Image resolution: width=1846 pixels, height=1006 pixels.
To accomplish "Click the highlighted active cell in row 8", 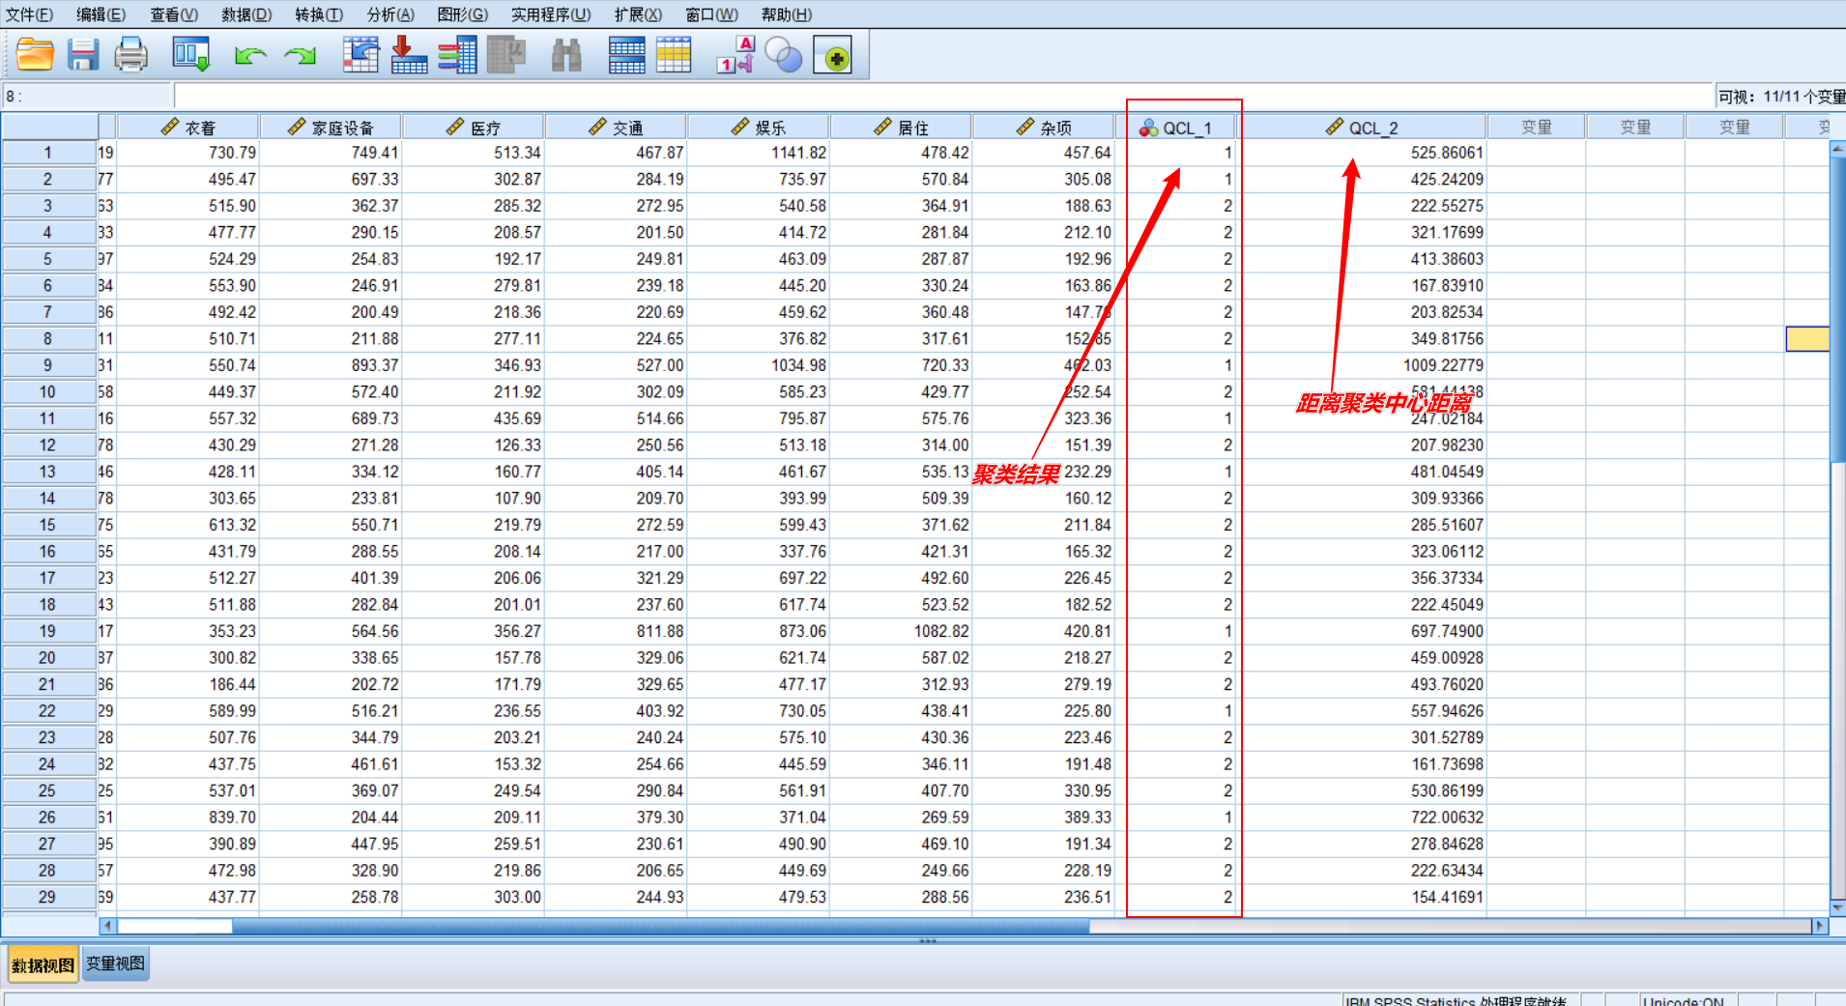I will coord(1807,339).
